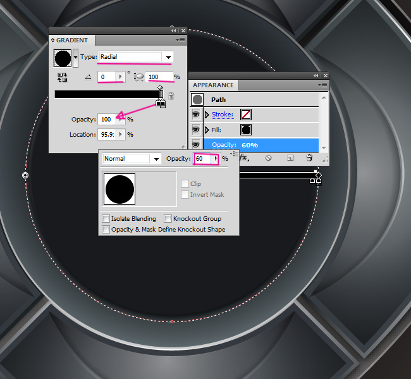Select the gradient midpoint diamond above the bar
Image resolution: width=411 pixels, height=379 pixels.
tap(160, 87)
